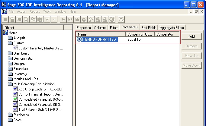Image resolution: width=206 pixels, height=126 pixels.
Task: Click the trash can delete toolbar icon
Action: 12,20
